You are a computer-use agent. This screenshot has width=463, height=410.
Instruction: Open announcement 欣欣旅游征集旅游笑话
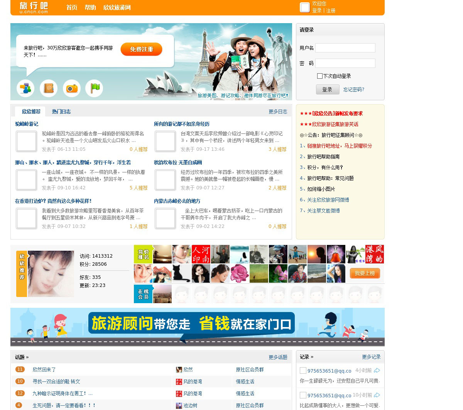[x=329, y=124]
